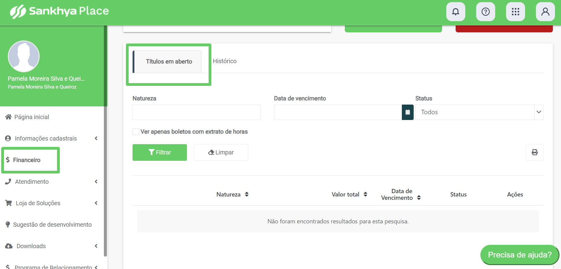561x269 pixels.
Task: Click the Precisa de ajuda? button
Action: coord(520,255)
